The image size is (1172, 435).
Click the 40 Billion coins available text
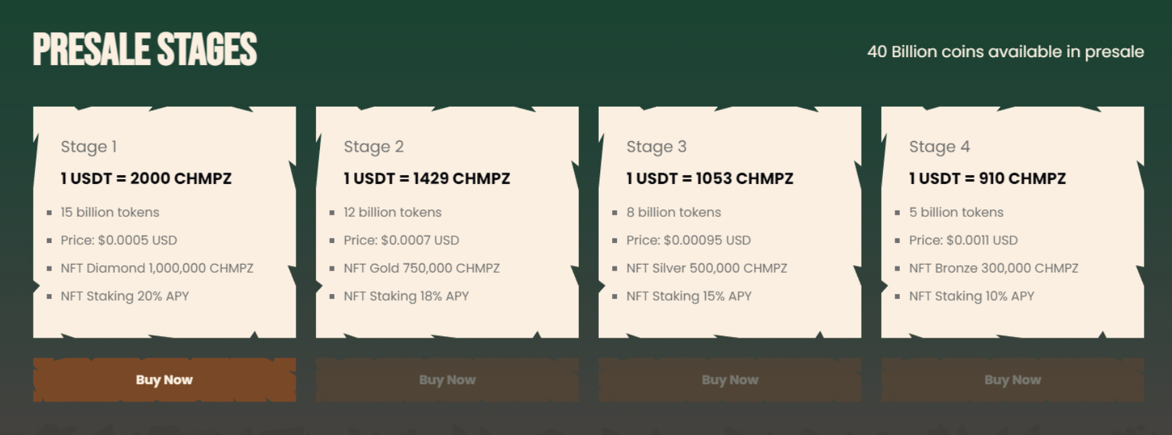click(x=1005, y=52)
